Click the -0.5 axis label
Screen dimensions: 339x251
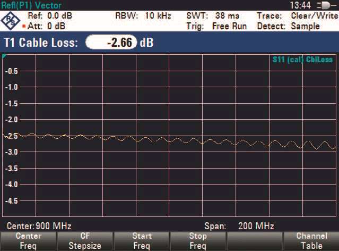[12, 71]
